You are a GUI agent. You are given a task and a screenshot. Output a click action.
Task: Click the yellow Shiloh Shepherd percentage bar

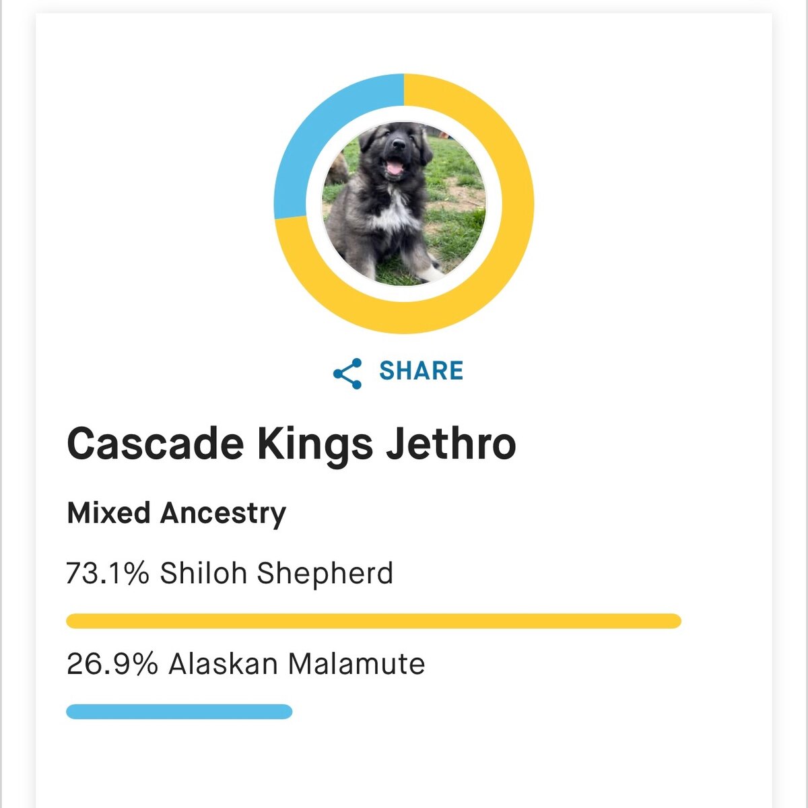[374, 621]
